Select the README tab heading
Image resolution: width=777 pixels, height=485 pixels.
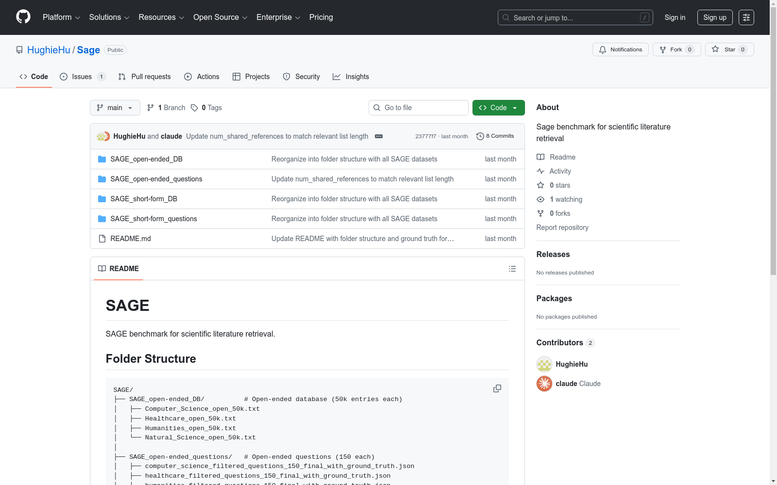[x=118, y=269]
